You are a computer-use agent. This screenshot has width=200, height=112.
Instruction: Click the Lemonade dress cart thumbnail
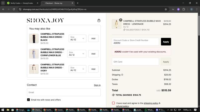click(117, 24)
